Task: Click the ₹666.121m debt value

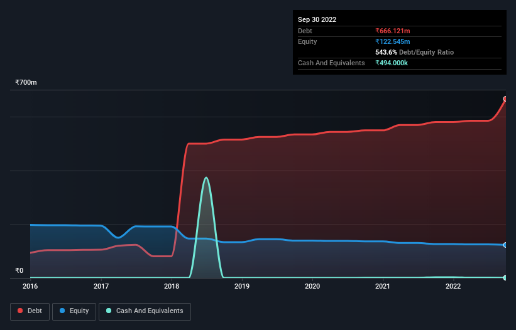Action: click(393, 31)
